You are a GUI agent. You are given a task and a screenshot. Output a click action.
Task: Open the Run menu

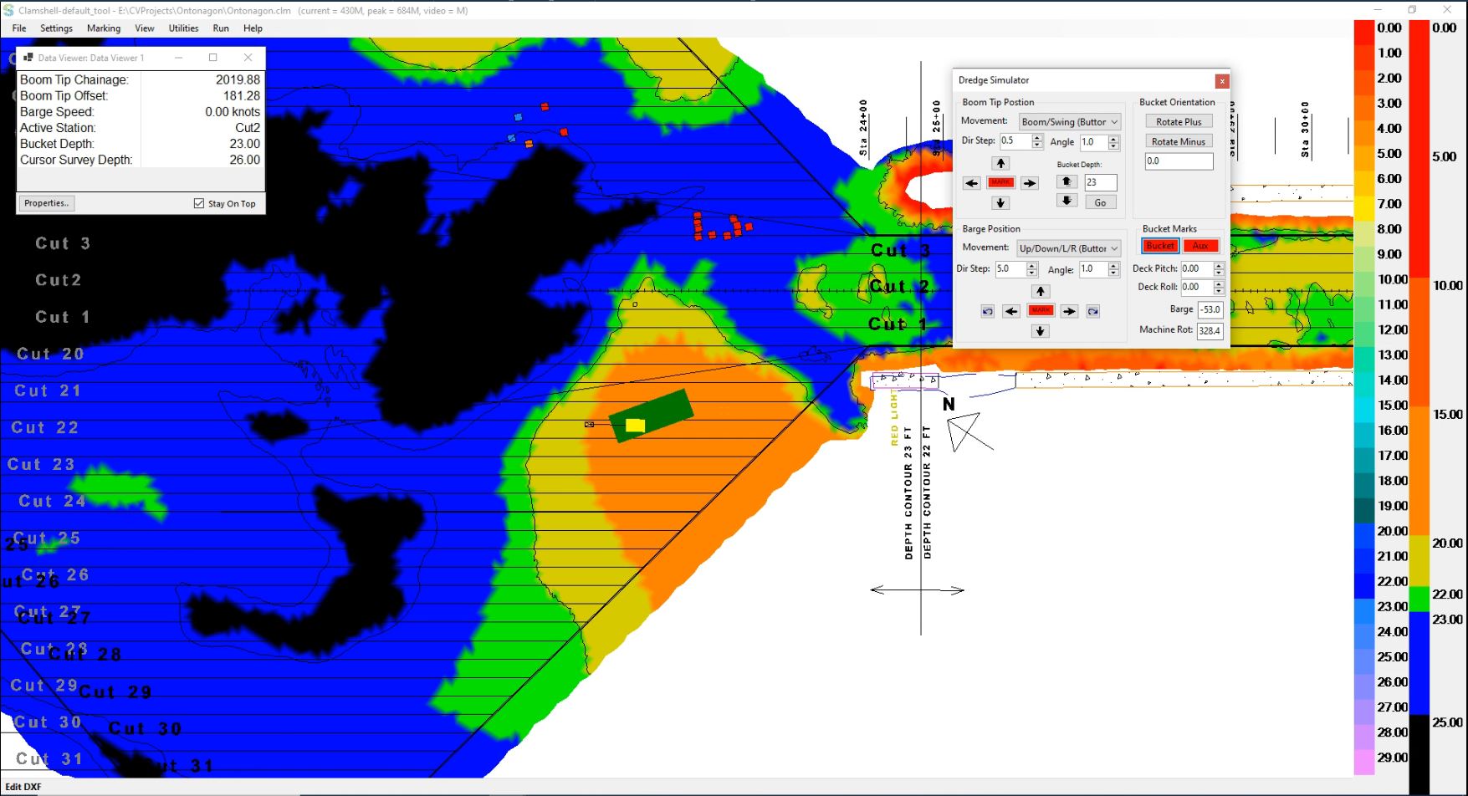tap(221, 28)
